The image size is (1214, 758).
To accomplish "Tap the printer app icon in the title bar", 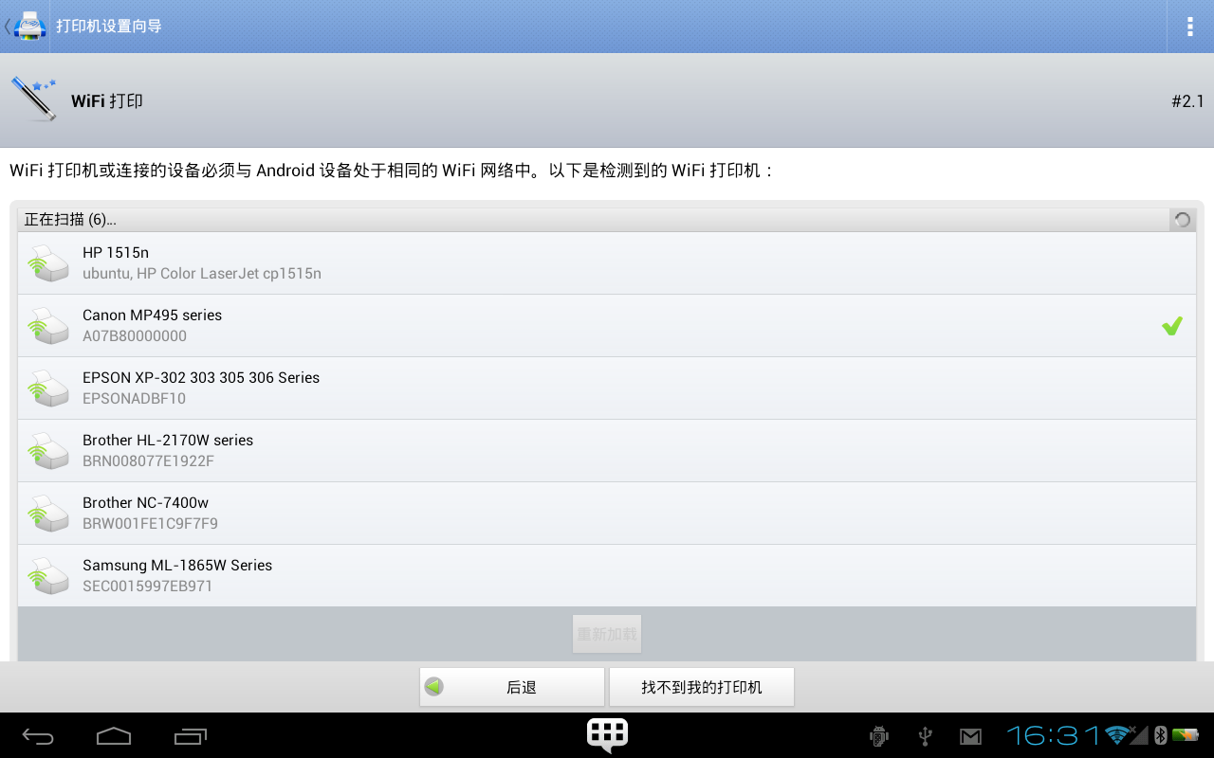I will click(x=29, y=26).
